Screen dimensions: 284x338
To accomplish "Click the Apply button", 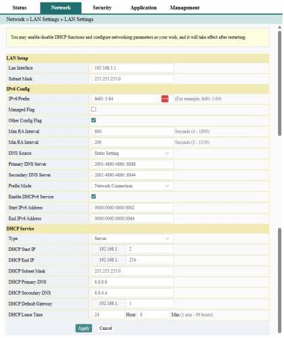I will tap(84, 328).
